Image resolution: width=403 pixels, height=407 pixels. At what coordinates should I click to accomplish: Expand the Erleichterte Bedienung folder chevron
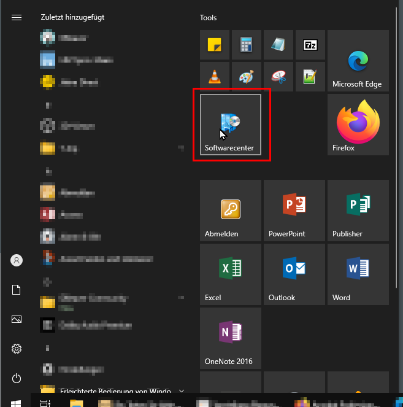pyautogui.click(x=181, y=390)
